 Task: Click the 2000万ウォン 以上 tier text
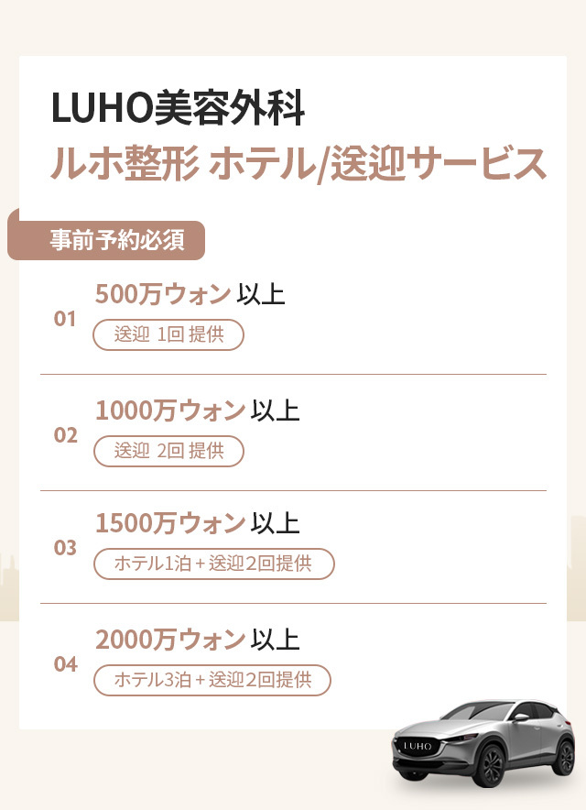click(198, 639)
